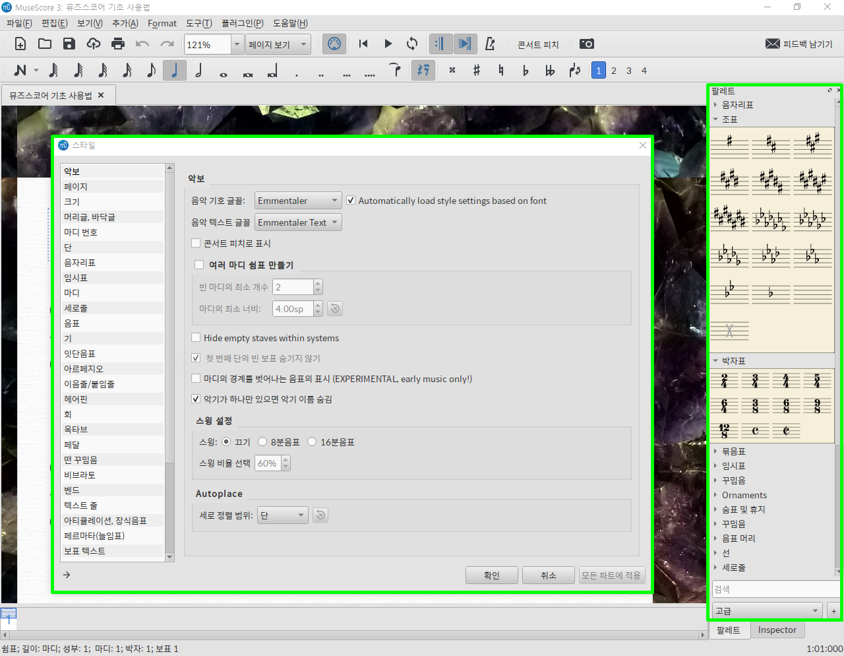Screen dimensions: 844x656
Task: Open 플러그인 menu
Action: coord(242,23)
